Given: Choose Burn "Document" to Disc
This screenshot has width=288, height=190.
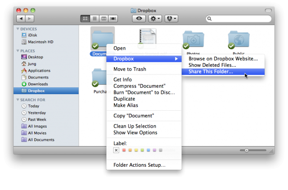Looking at the screenshot, I should tap(144, 92).
